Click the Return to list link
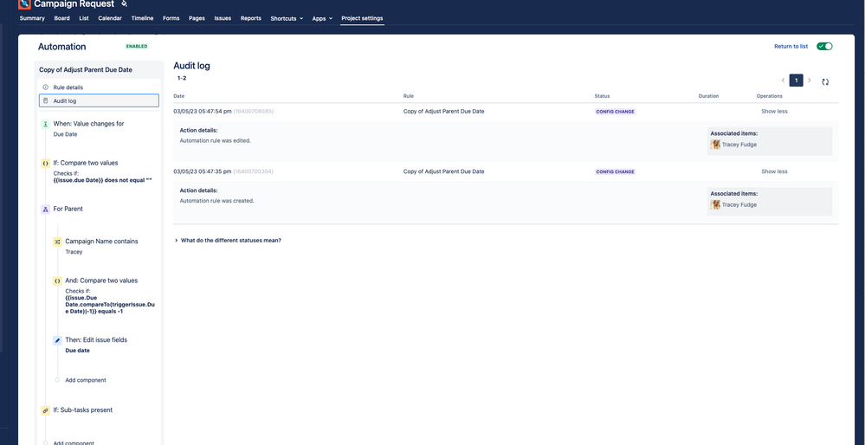This screenshot has height=445, width=865. (791, 47)
